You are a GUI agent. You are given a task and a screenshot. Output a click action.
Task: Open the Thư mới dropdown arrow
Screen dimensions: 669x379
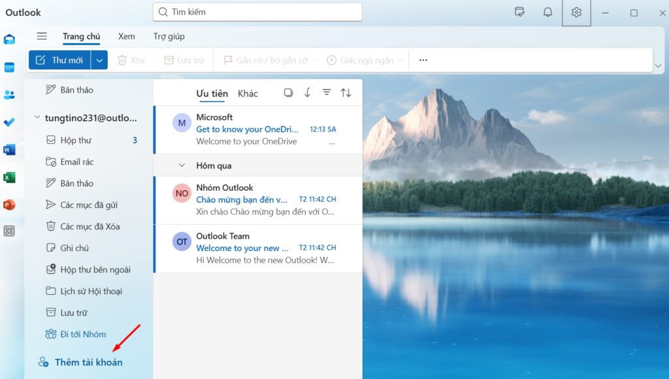tap(99, 60)
